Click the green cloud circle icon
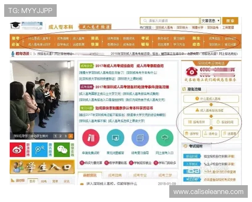The image size is (252, 202). pos(165,138)
